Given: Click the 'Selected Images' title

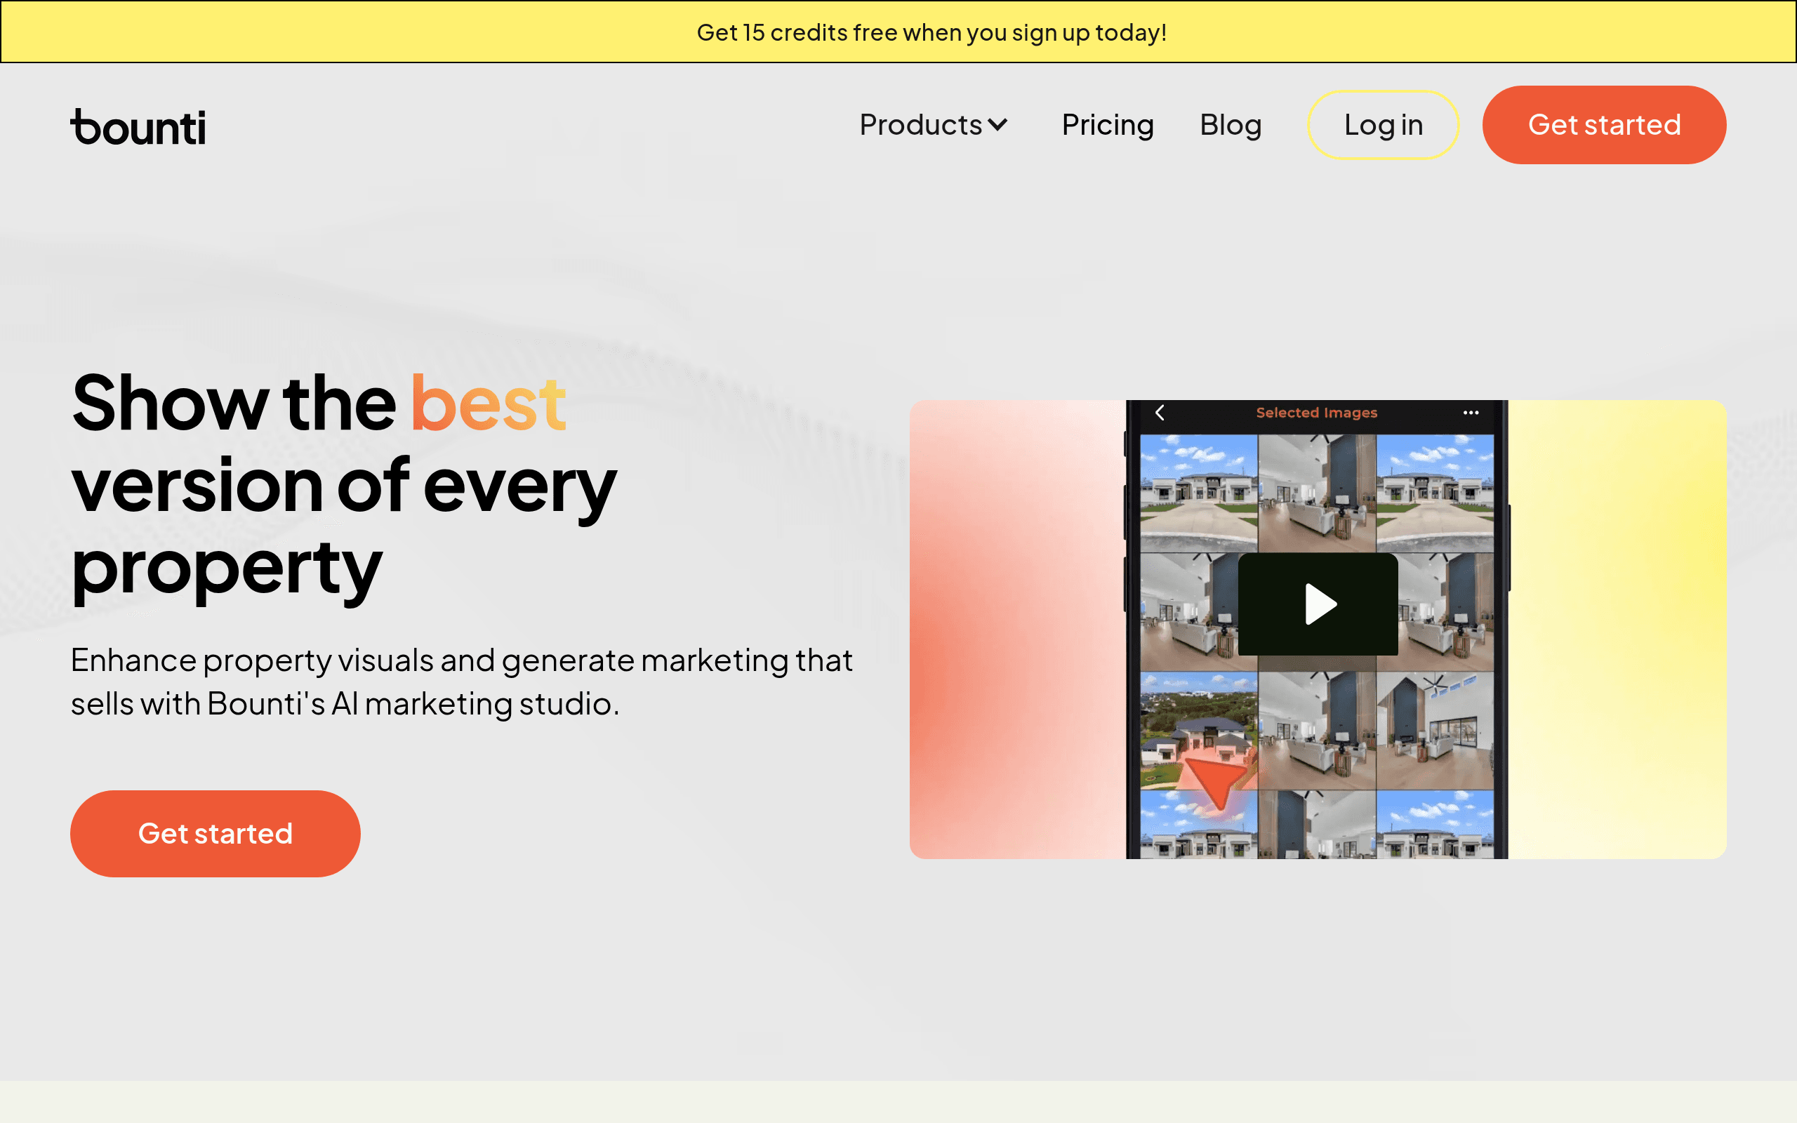Looking at the screenshot, I should pyautogui.click(x=1317, y=412).
